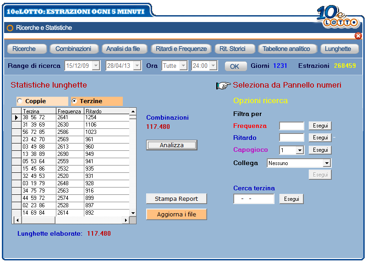Run the Frequenza filter with Esegui
Image resolution: width=367 pixels, height=265 pixels.
coord(320,126)
